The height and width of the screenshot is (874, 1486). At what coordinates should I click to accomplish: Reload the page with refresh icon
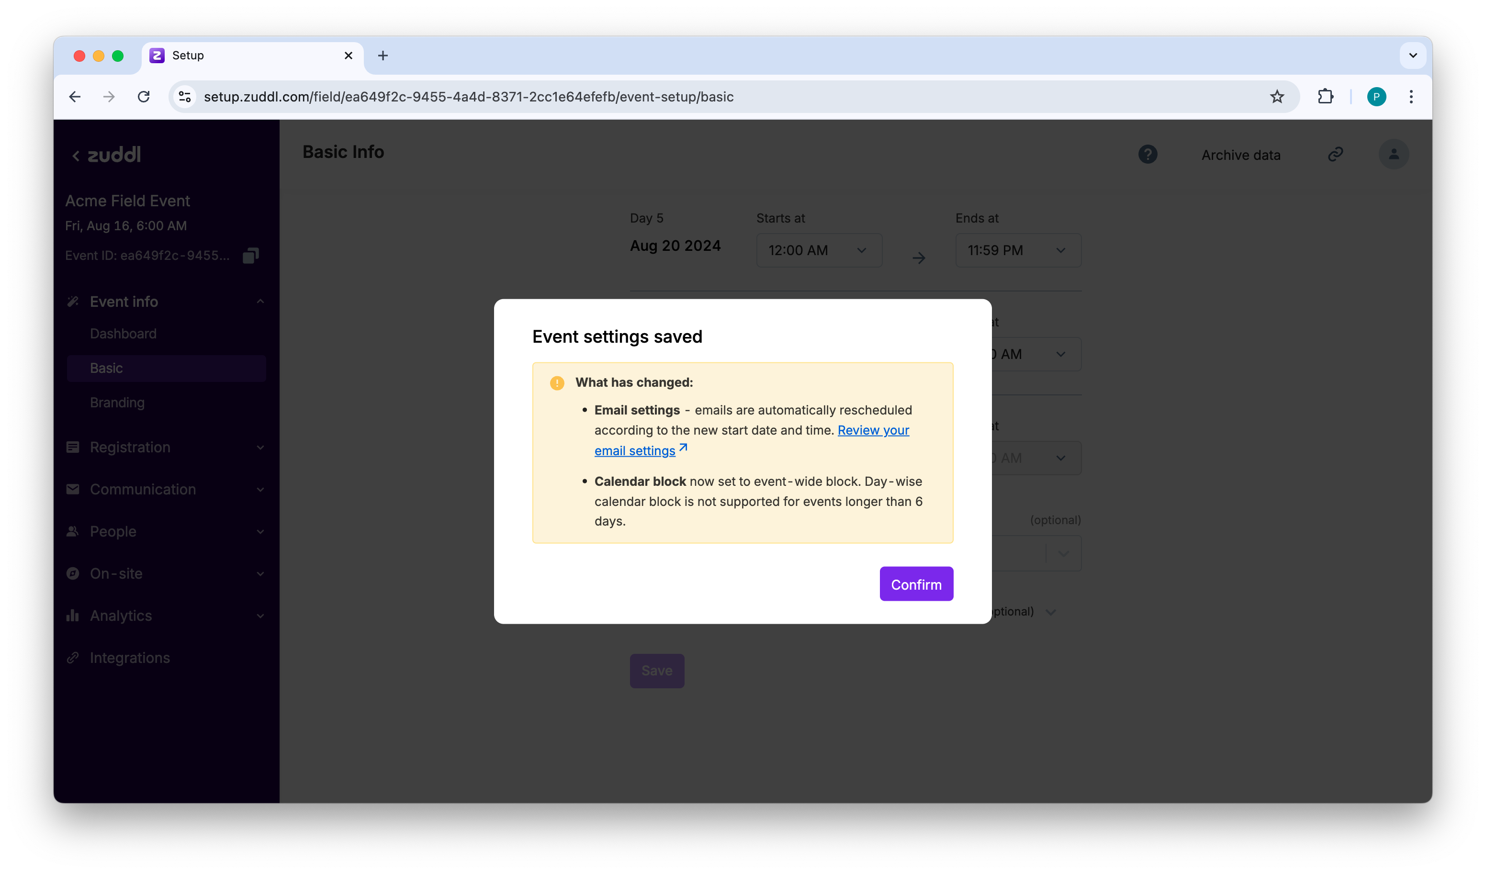coord(143,97)
